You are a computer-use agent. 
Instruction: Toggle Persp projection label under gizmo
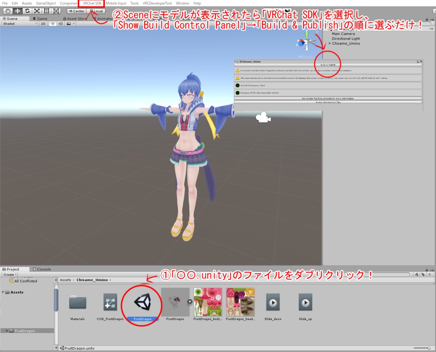pyautogui.click(x=306, y=57)
